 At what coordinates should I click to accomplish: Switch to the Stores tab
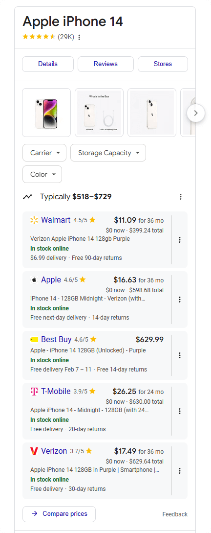pyautogui.click(x=163, y=64)
